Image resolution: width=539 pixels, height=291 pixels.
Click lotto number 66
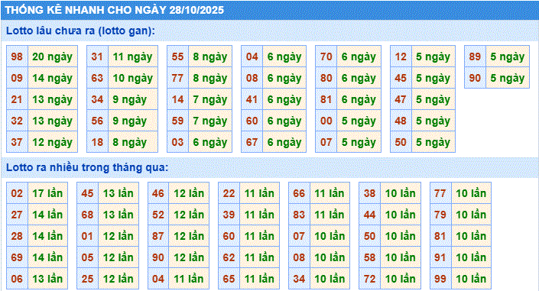coord(299,193)
